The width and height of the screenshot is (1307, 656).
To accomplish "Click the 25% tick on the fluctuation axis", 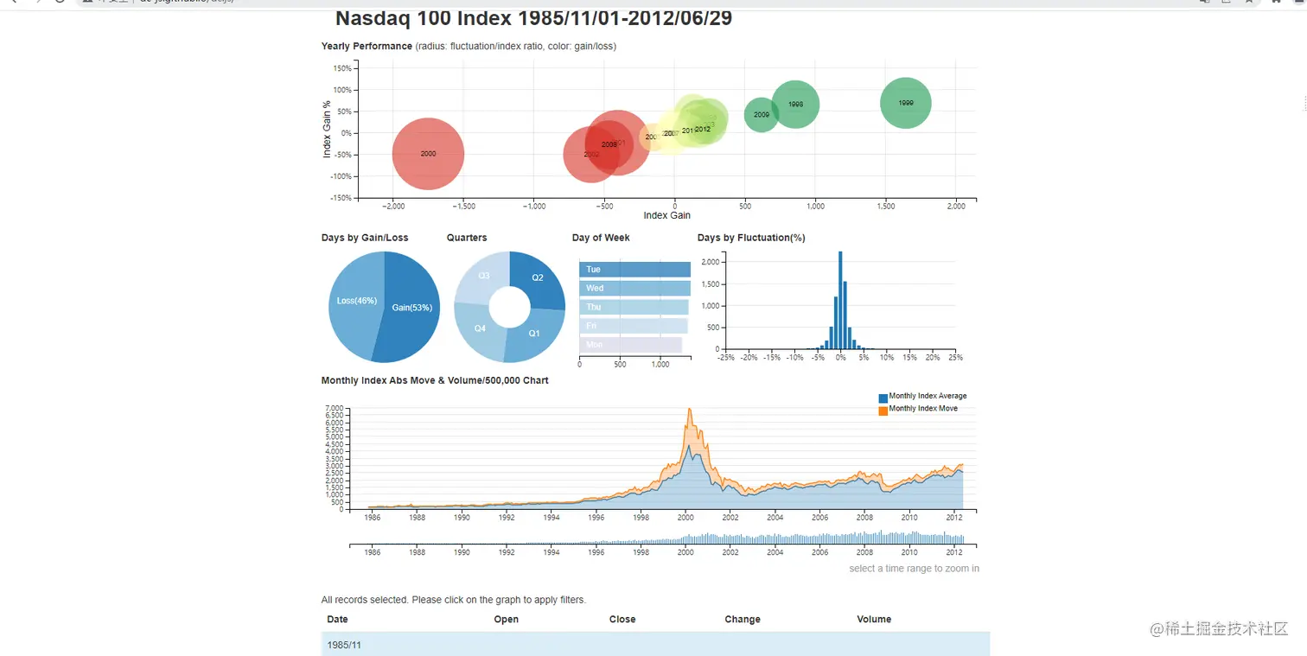I will click(955, 357).
